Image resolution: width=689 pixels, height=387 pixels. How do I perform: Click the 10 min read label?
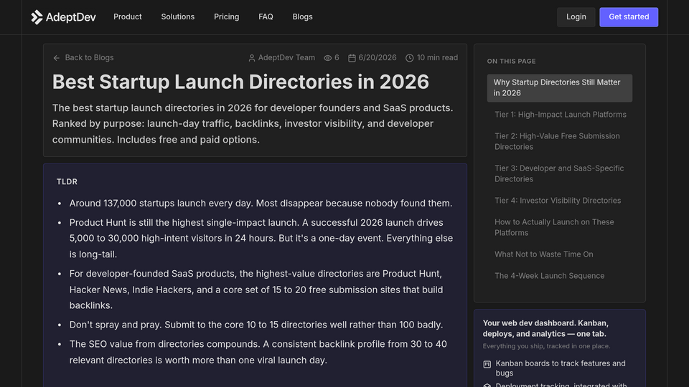click(437, 57)
